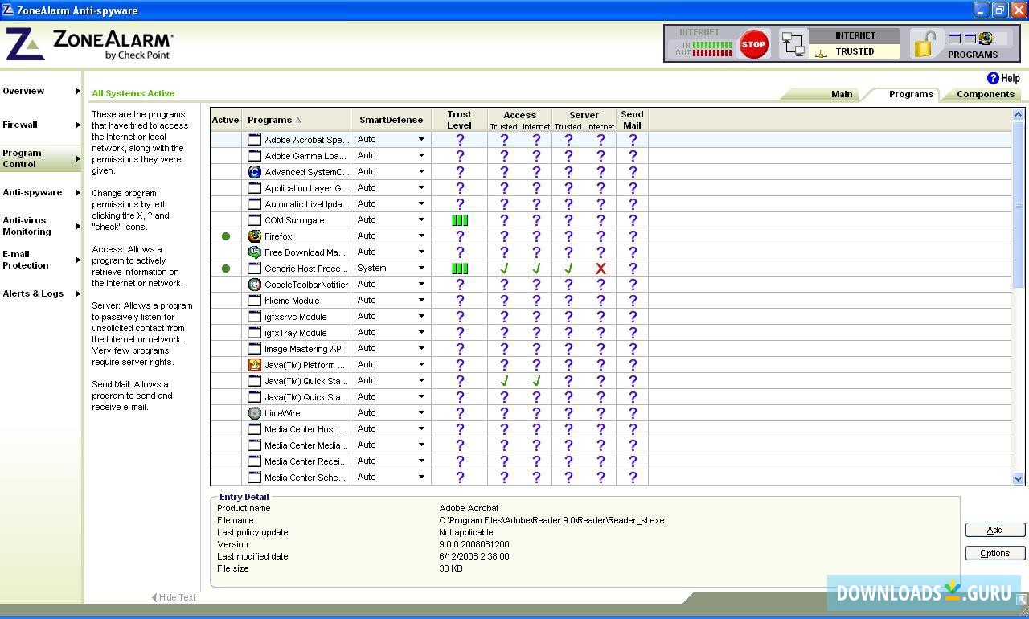Click the Internet lock padlock icon
1029x619 pixels.
(x=924, y=44)
